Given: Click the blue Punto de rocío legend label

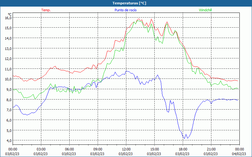Looking at the screenshot, I should click(125, 10).
